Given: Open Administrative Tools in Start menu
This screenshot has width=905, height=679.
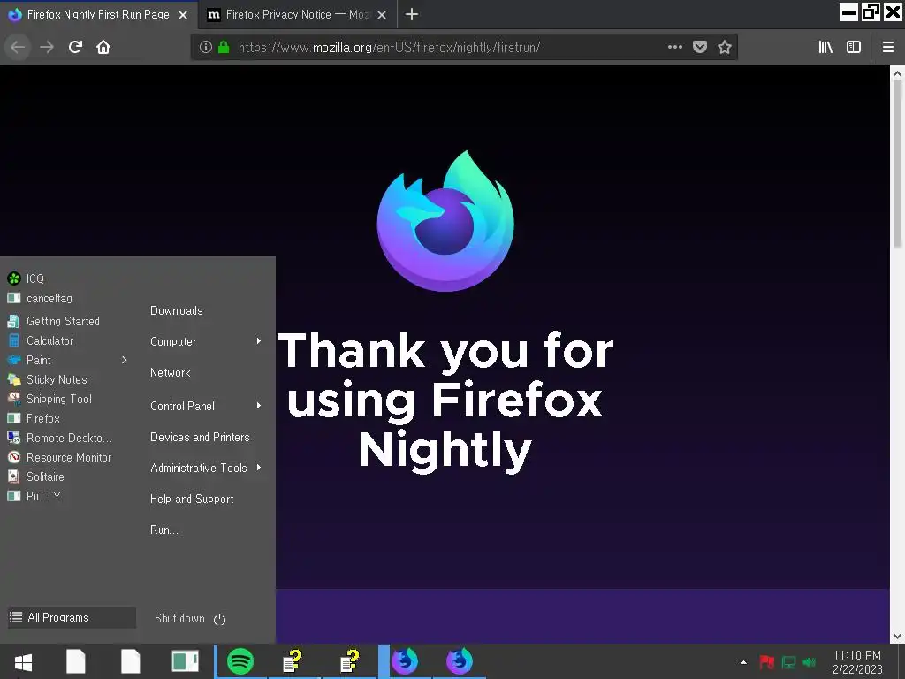Looking at the screenshot, I should point(199,469).
